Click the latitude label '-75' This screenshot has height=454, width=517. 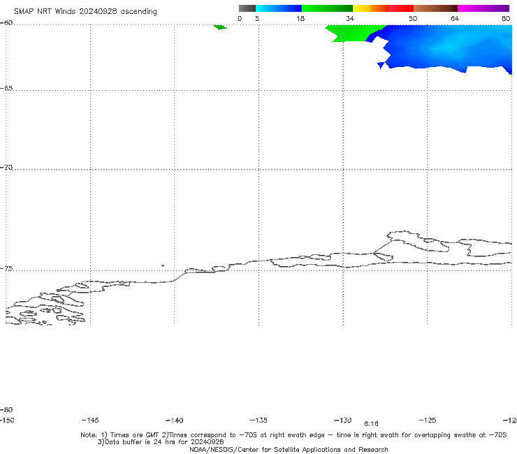(x=6, y=269)
